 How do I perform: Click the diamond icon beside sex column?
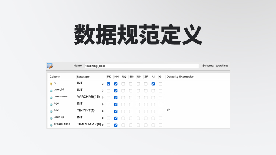51,111
